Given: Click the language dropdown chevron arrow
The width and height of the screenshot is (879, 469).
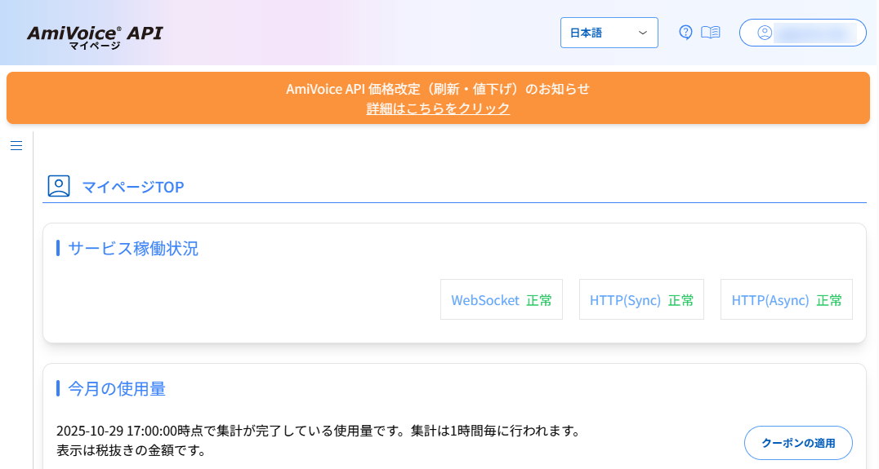Looking at the screenshot, I should (x=642, y=33).
